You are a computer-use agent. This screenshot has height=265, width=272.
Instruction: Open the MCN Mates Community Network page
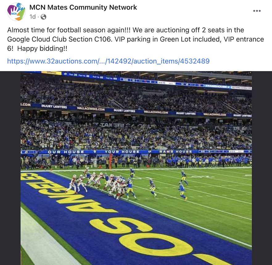(83, 7)
